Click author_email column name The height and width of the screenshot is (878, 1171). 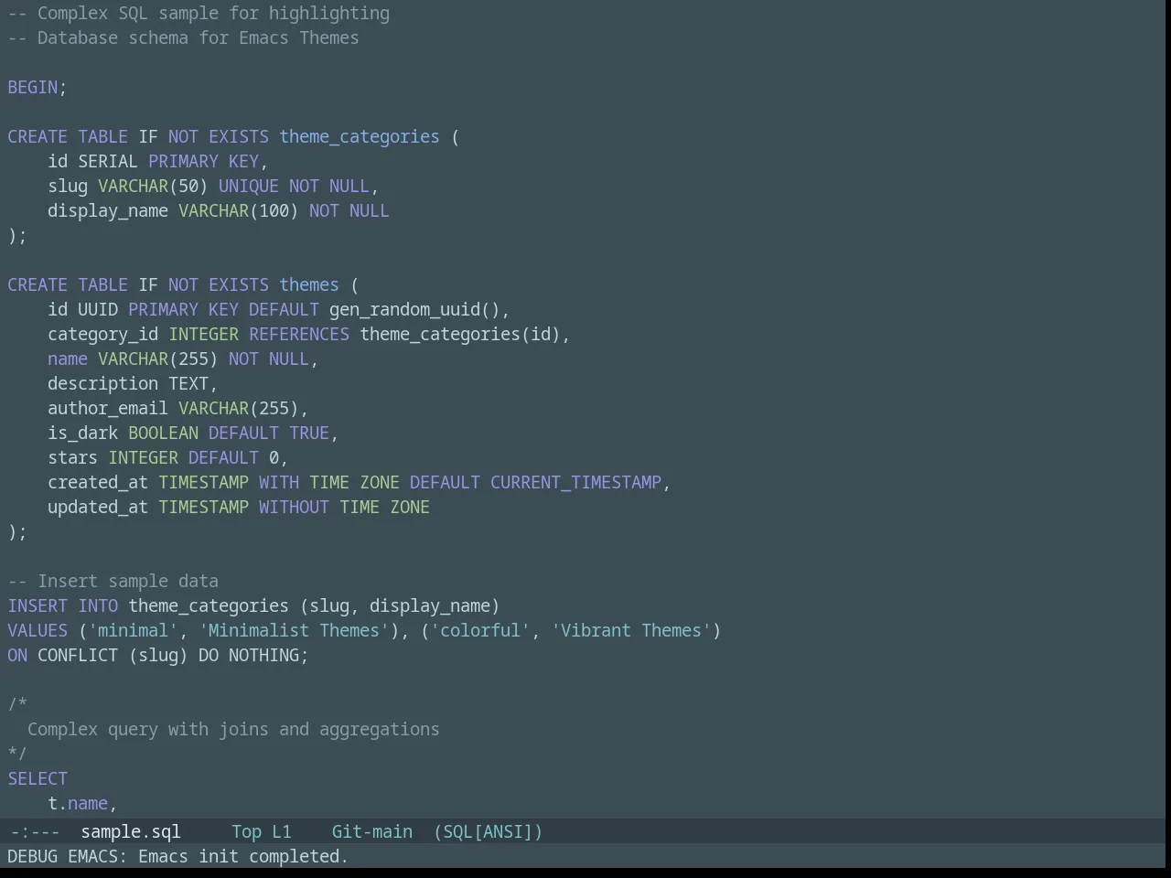pyautogui.click(x=108, y=408)
